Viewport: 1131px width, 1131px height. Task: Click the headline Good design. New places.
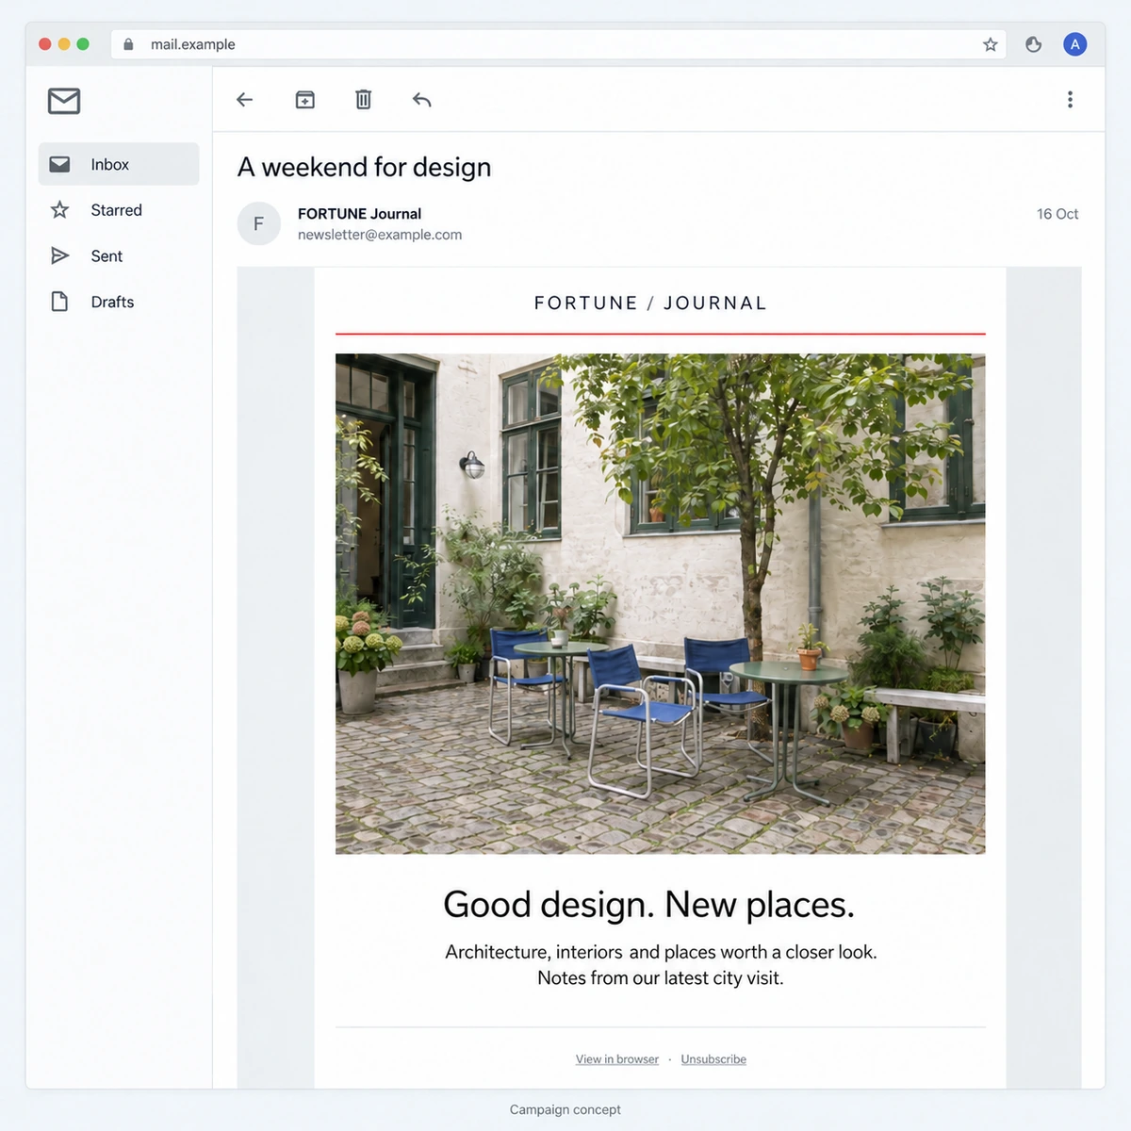pyautogui.click(x=649, y=905)
